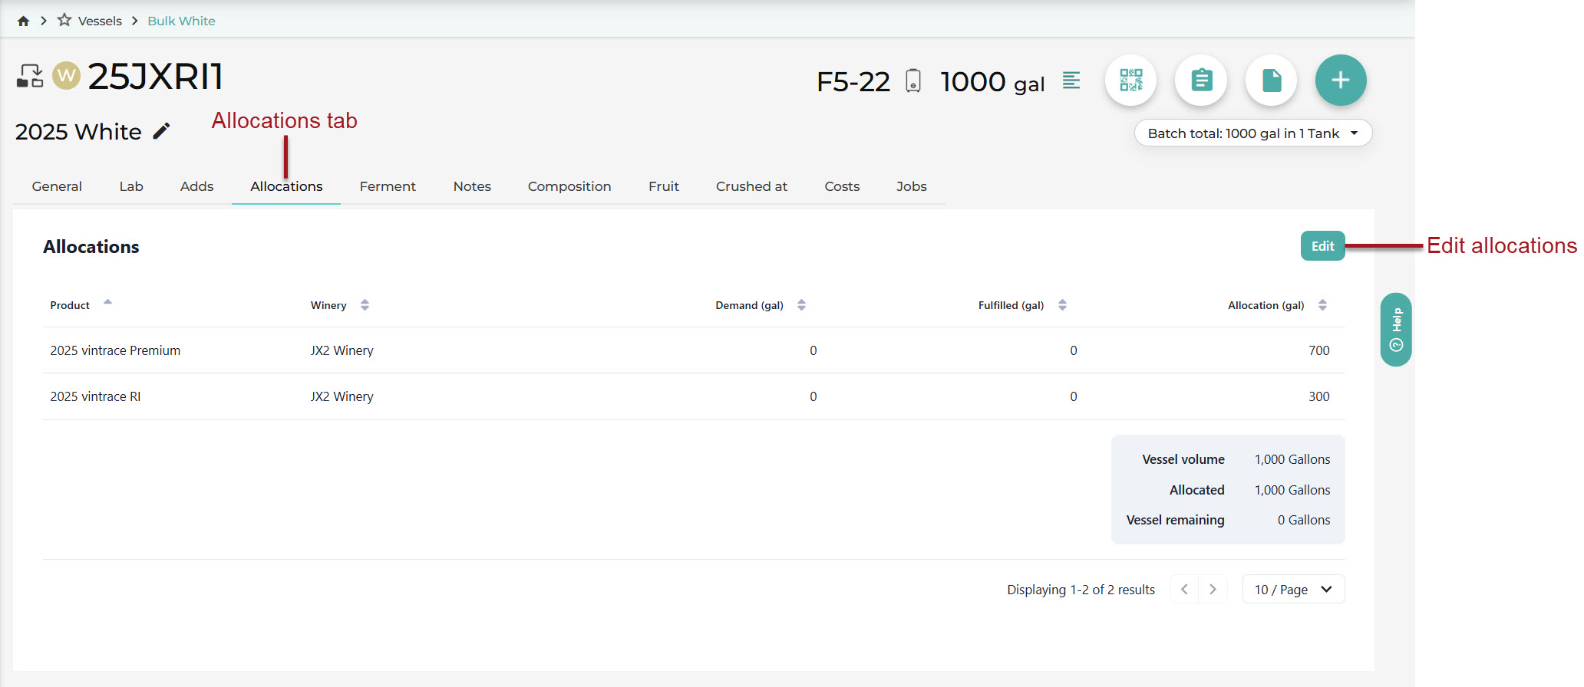Viewport: 1584px width, 687px height.
Task: Click the Product column header
Action: pyautogui.click(x=70, y=305)
